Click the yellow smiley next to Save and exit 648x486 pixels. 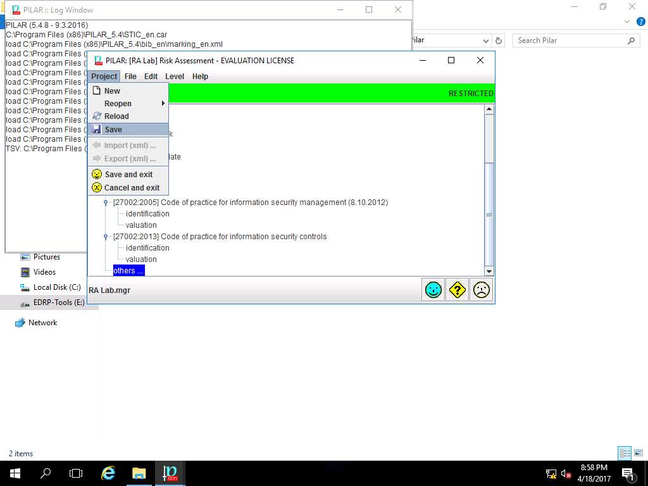click(97, 174)
